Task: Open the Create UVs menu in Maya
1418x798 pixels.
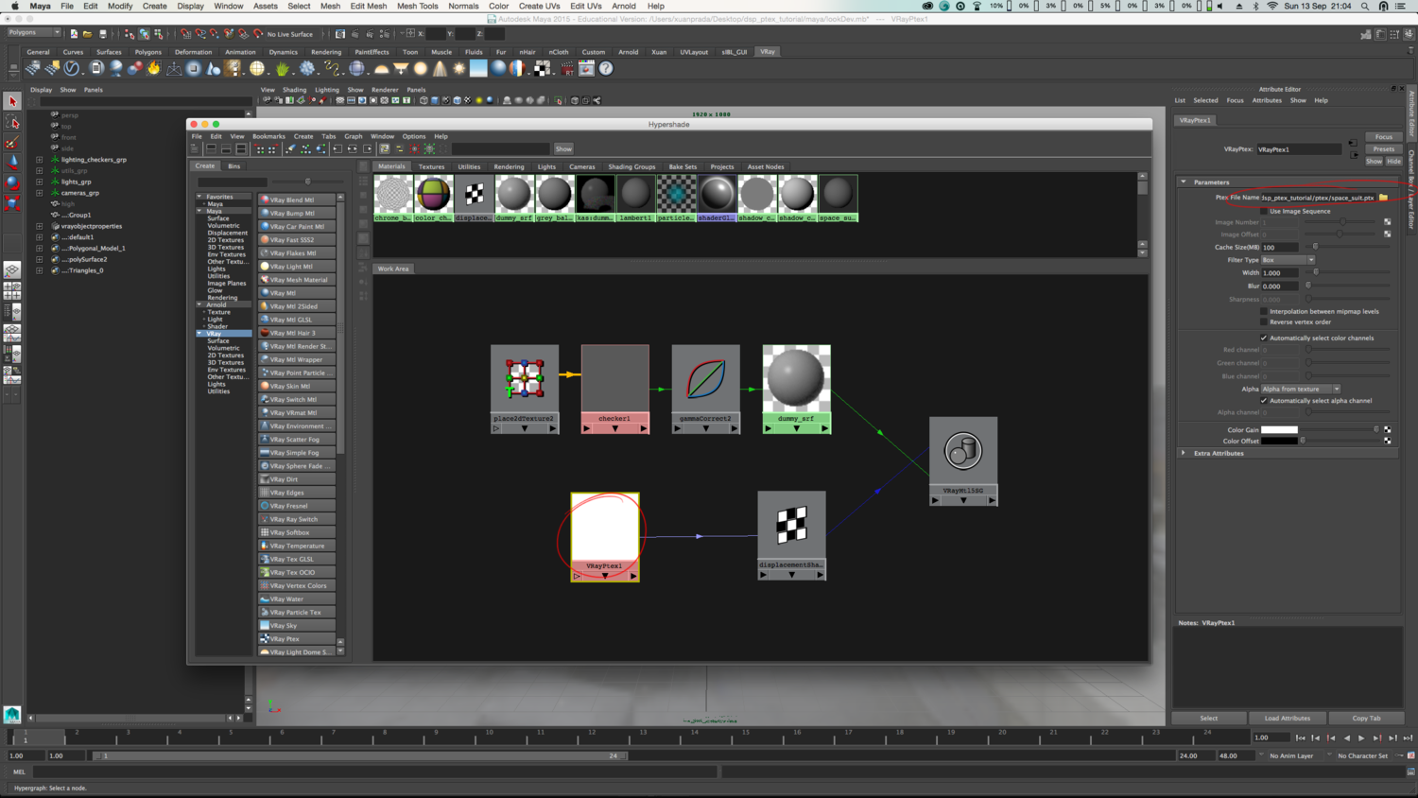Action: (539, 6)
